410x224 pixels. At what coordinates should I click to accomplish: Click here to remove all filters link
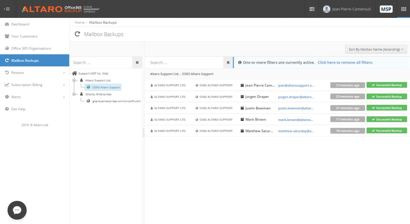345,63
